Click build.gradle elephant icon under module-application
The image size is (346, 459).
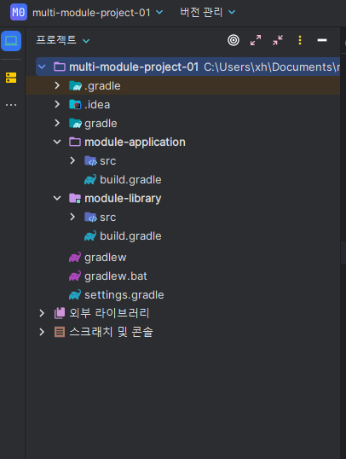point(90,179)
